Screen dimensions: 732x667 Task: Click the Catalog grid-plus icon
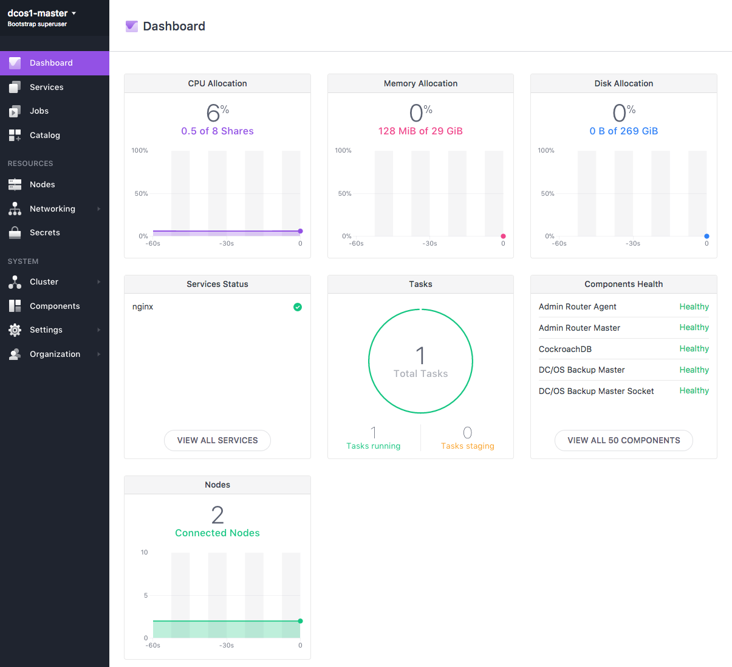pos(15,136)
